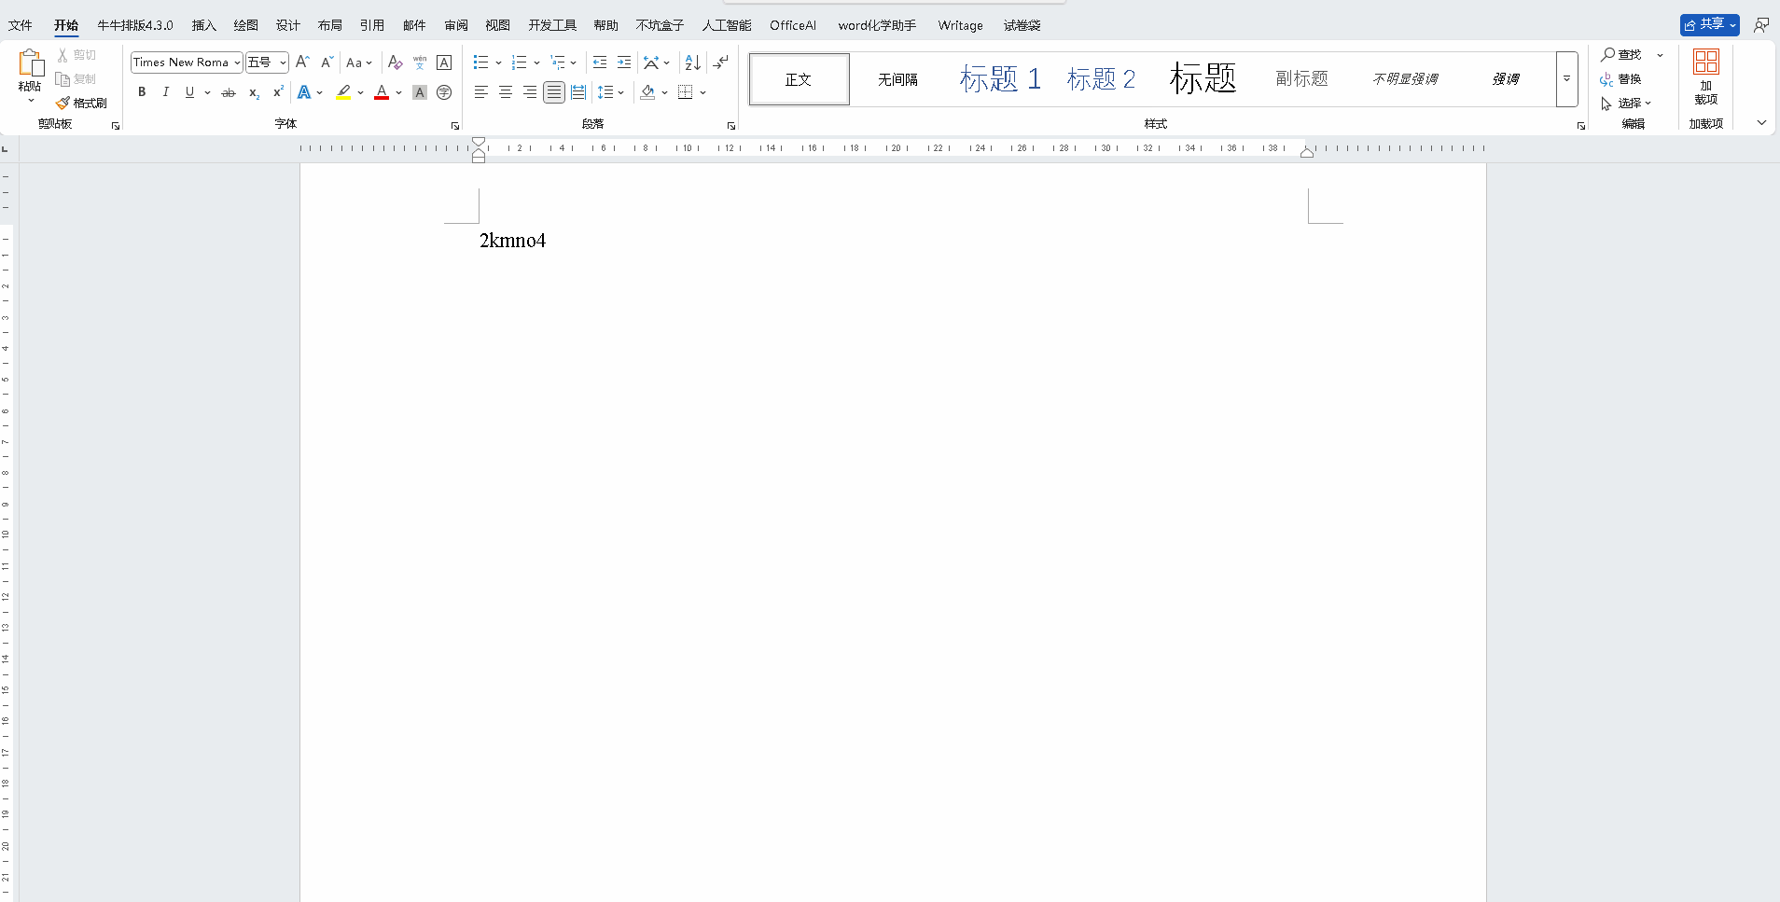This screenshot has height=902, width=1780.
Task: Increase font size with the grow-font icon
Action: click(x=302, y=62)
